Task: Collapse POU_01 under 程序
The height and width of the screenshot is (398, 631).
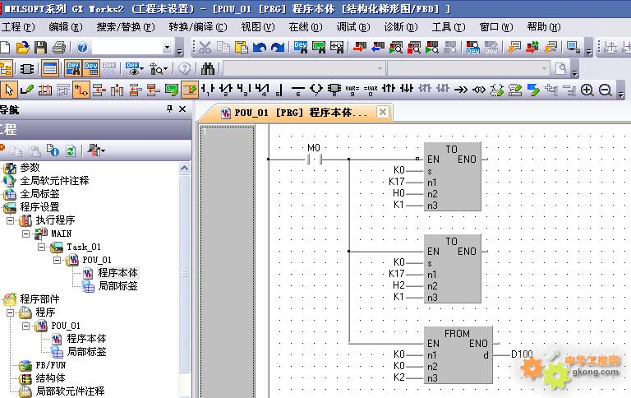Action: (x=25, y=326)
